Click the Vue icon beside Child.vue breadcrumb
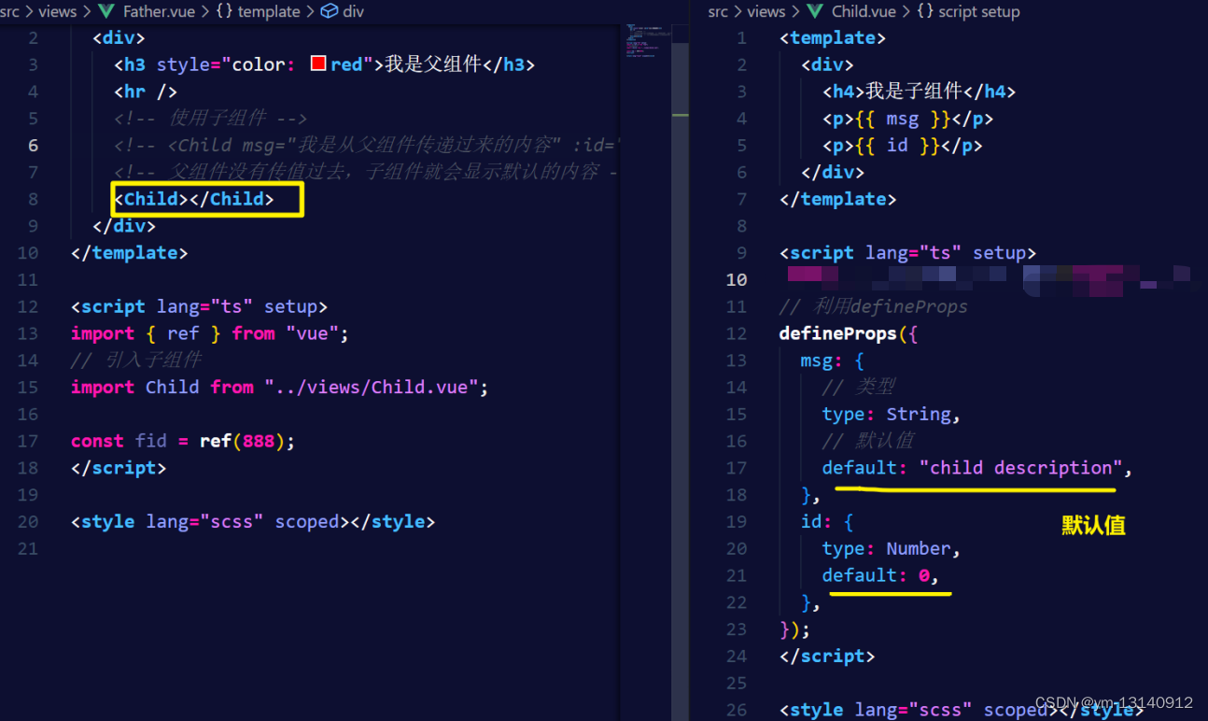Image resolution: width=1208 pixels, height=721 pixels. [815, 11]
